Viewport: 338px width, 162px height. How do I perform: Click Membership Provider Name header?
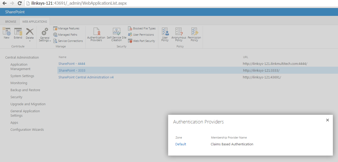click(229, 138)
